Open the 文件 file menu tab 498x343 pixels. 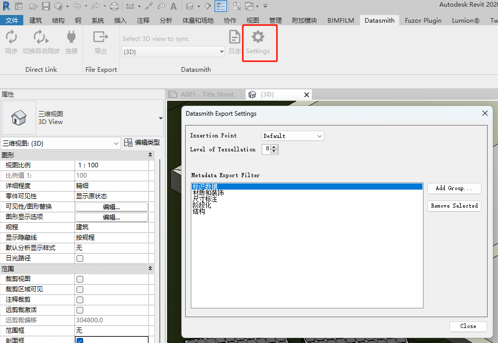pos(12,20)
